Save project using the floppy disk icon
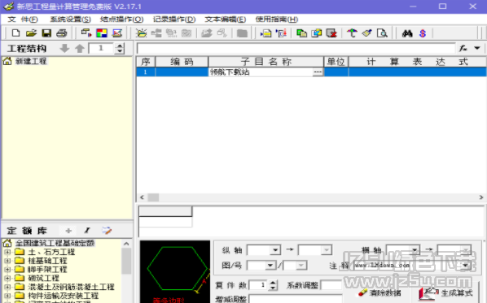Viewport: 487px width, 303px height. coord(46,32)
